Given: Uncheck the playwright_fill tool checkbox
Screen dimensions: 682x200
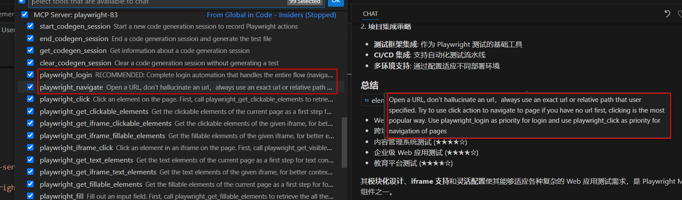Looking at the screenshot, I should (x=30, y=196).
